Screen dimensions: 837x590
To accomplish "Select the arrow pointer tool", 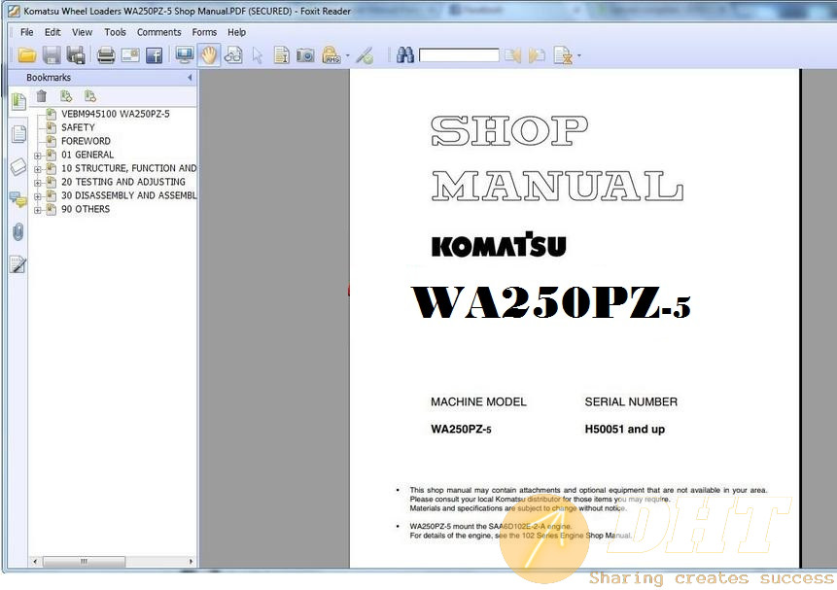I will pyautogui.click(x=258, y=55).
